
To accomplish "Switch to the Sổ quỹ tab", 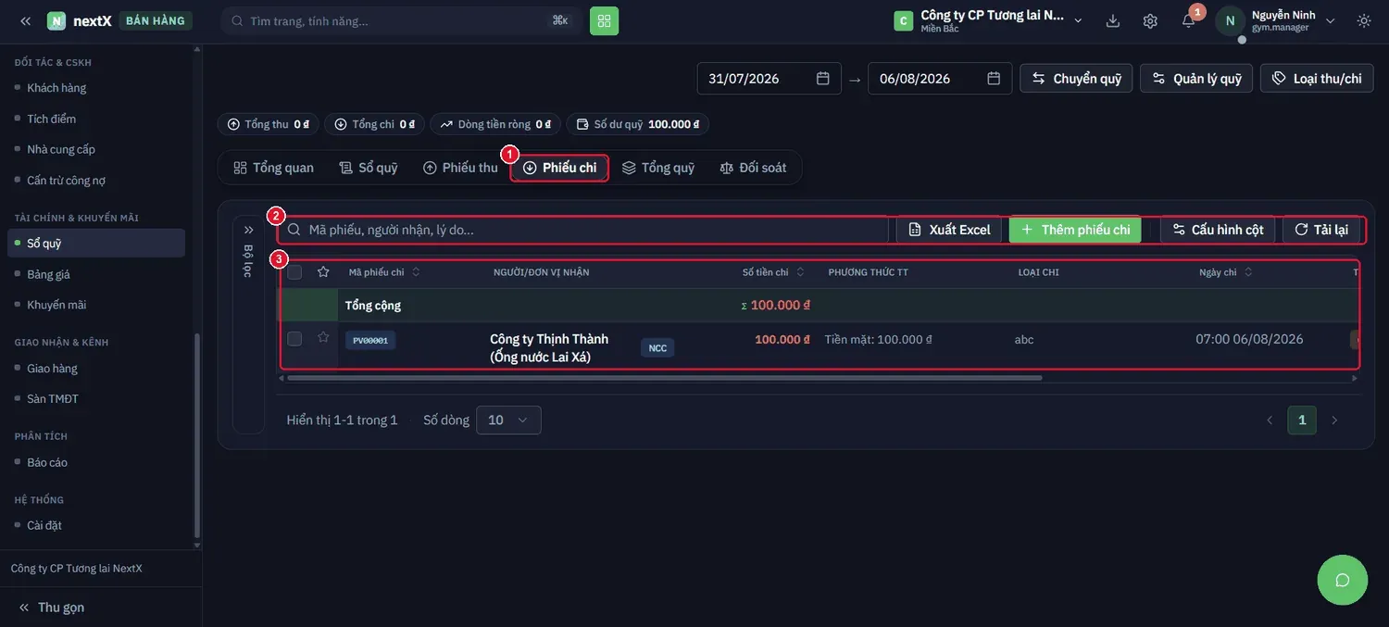I will pyautogui.click(x=369, y=168).
